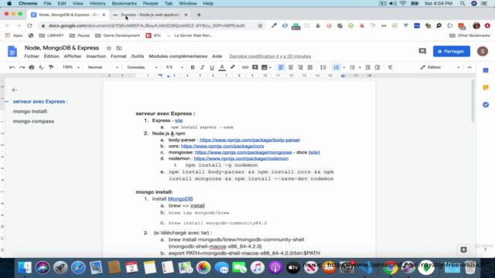Open the Édition menu in Docs menu bar
This screenshot has height=278, width=495.
point(52,56)
